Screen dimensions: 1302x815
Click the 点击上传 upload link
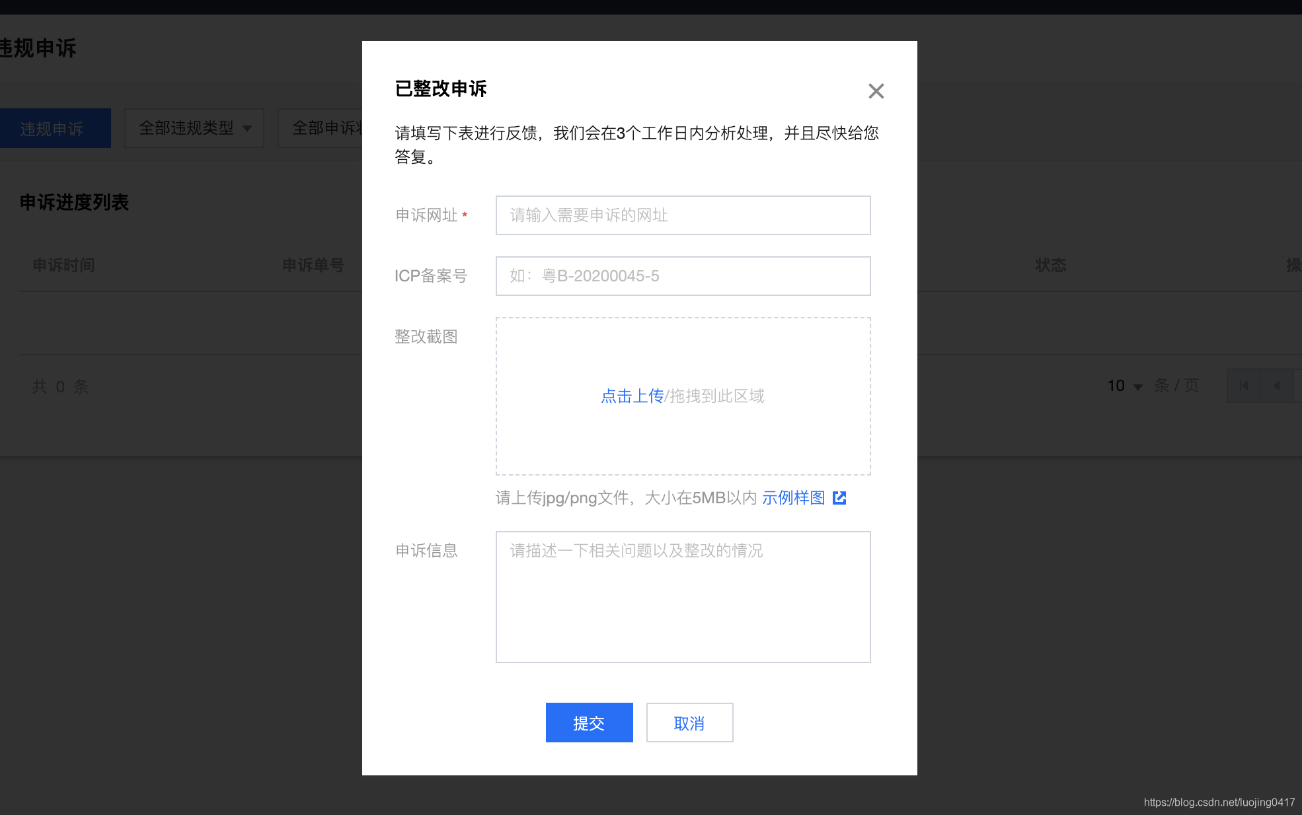(632, 396)
